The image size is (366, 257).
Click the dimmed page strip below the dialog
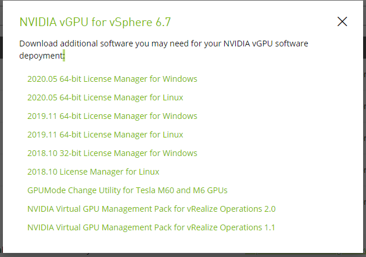(x=174, y=254)
